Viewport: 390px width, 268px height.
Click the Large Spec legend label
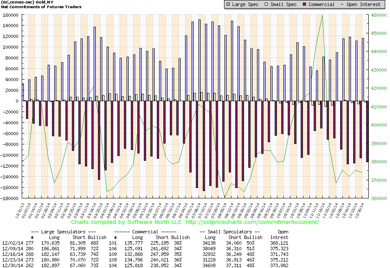[245, 4]
